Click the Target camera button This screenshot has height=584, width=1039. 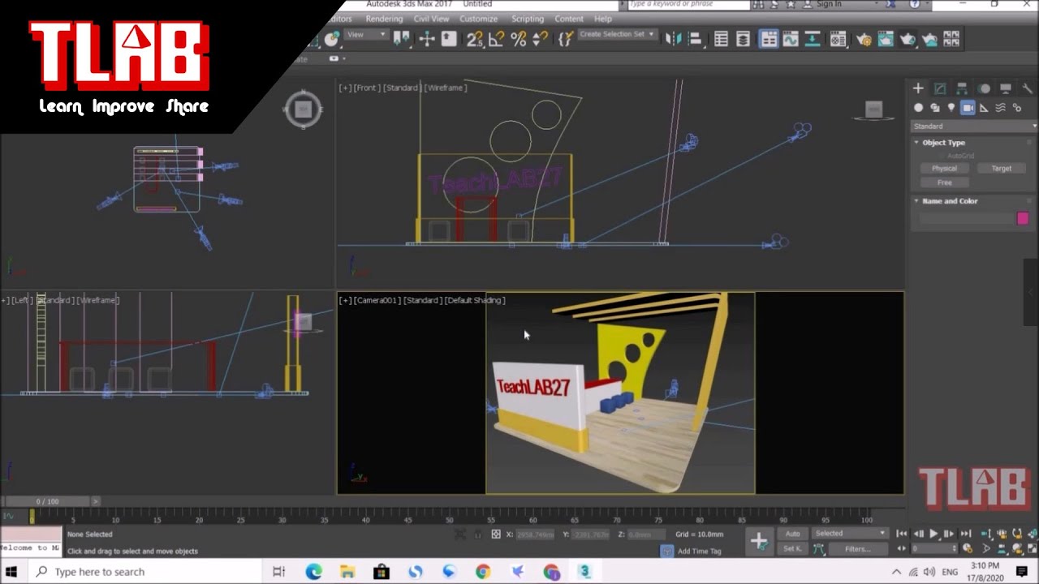click(1002, 169)
